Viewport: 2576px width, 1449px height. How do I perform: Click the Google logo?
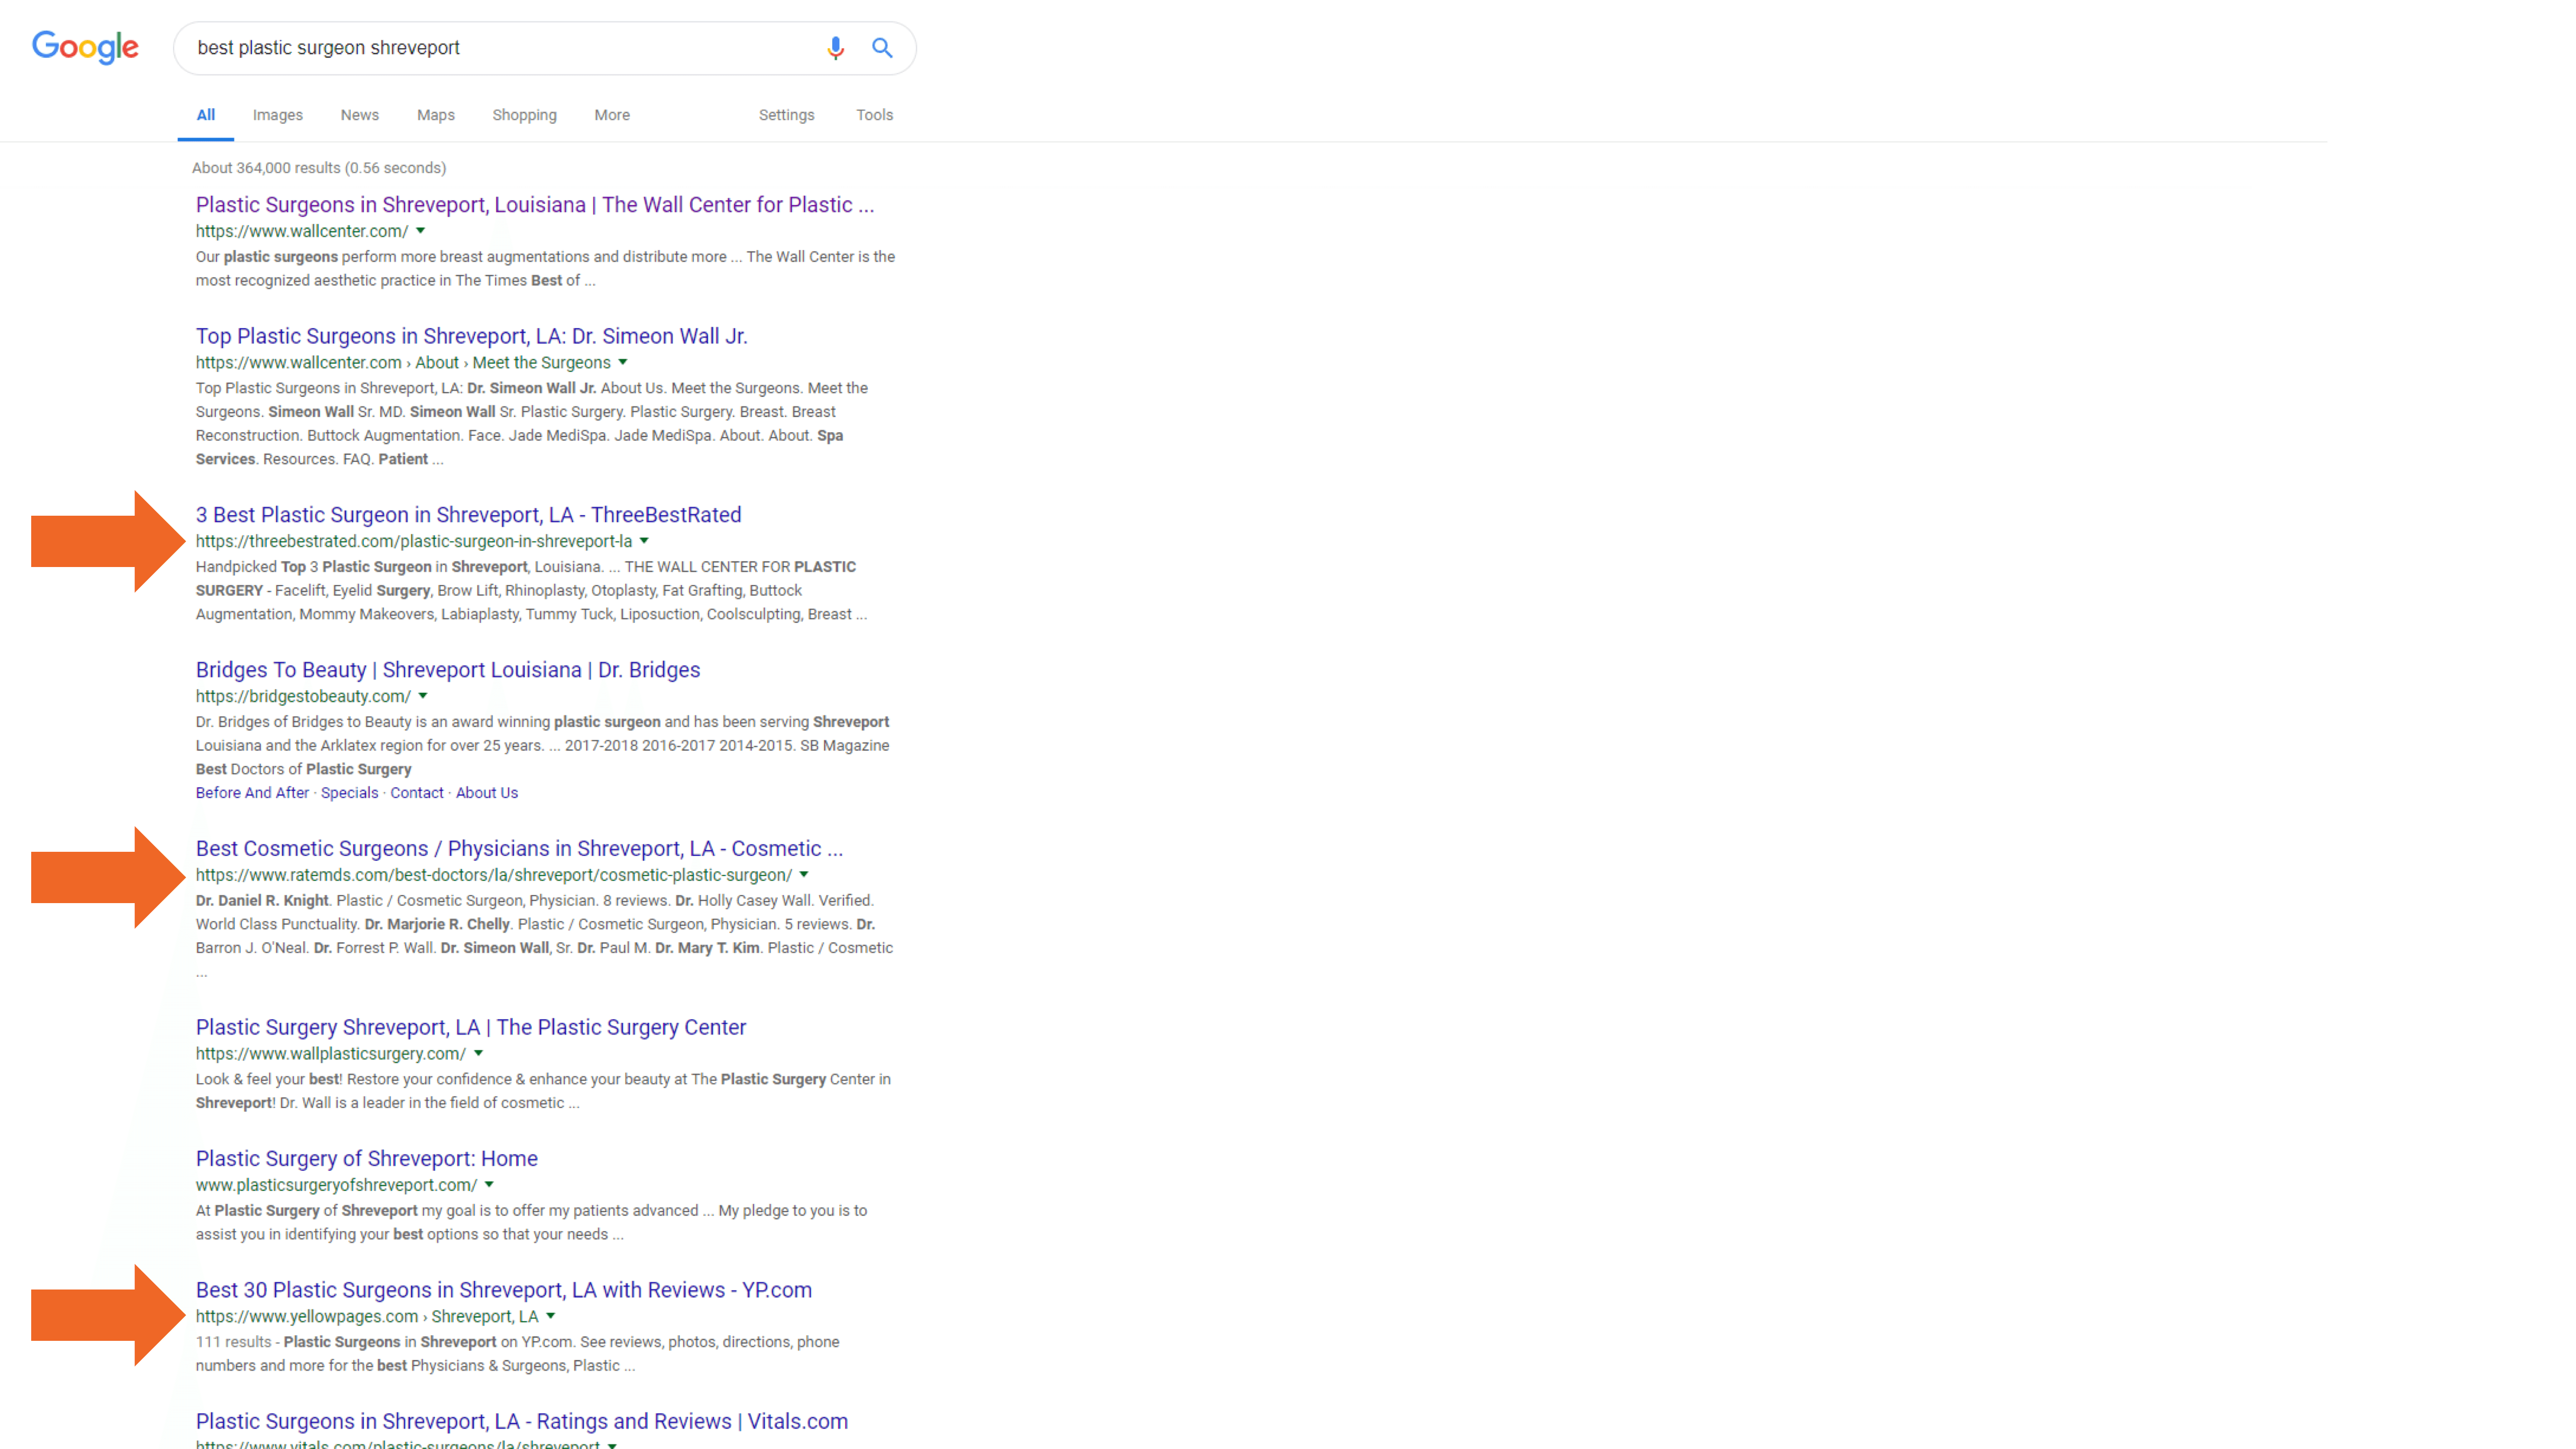[85, 47]
